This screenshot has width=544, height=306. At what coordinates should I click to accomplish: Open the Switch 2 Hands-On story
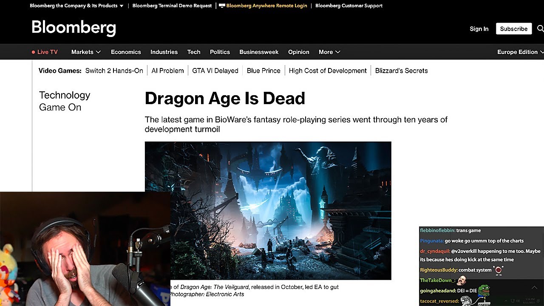pos(114,71)
